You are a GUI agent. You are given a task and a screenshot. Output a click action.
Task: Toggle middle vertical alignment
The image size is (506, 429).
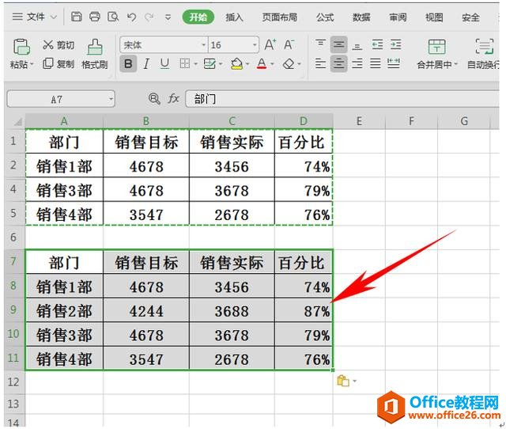click(338, 44)
